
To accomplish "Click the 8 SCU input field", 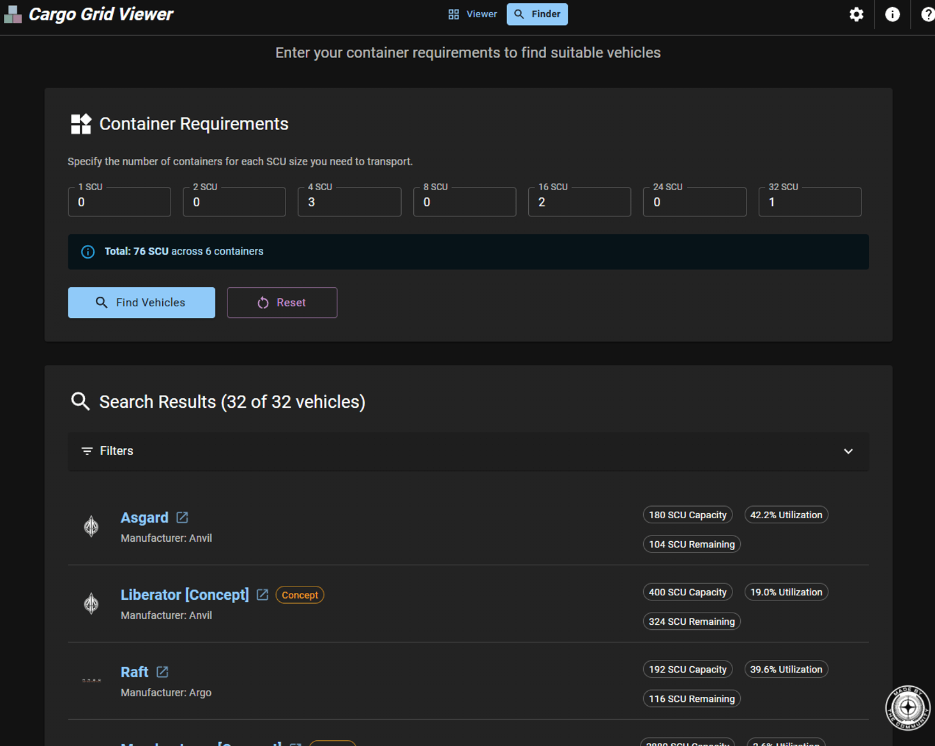I will tap(465, 202).
